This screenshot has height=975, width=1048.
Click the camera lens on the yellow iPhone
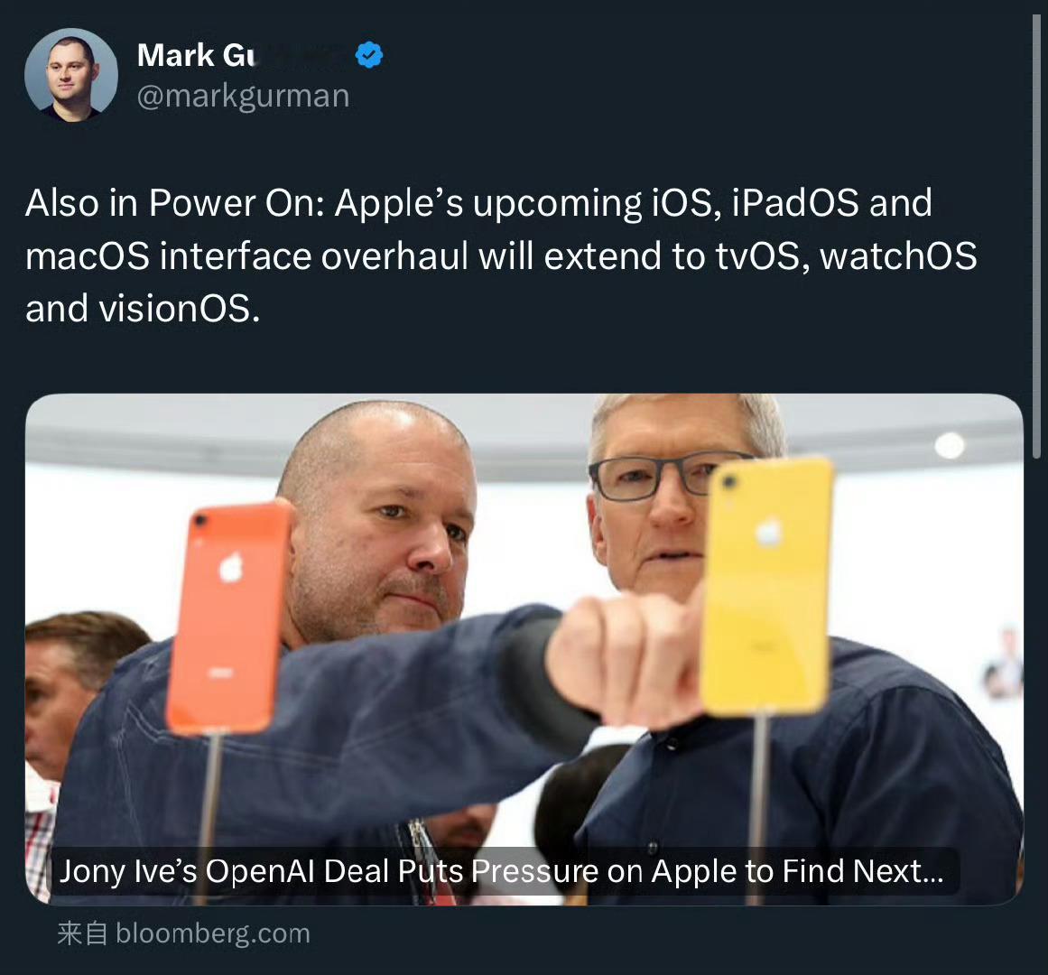coord(728,482)
